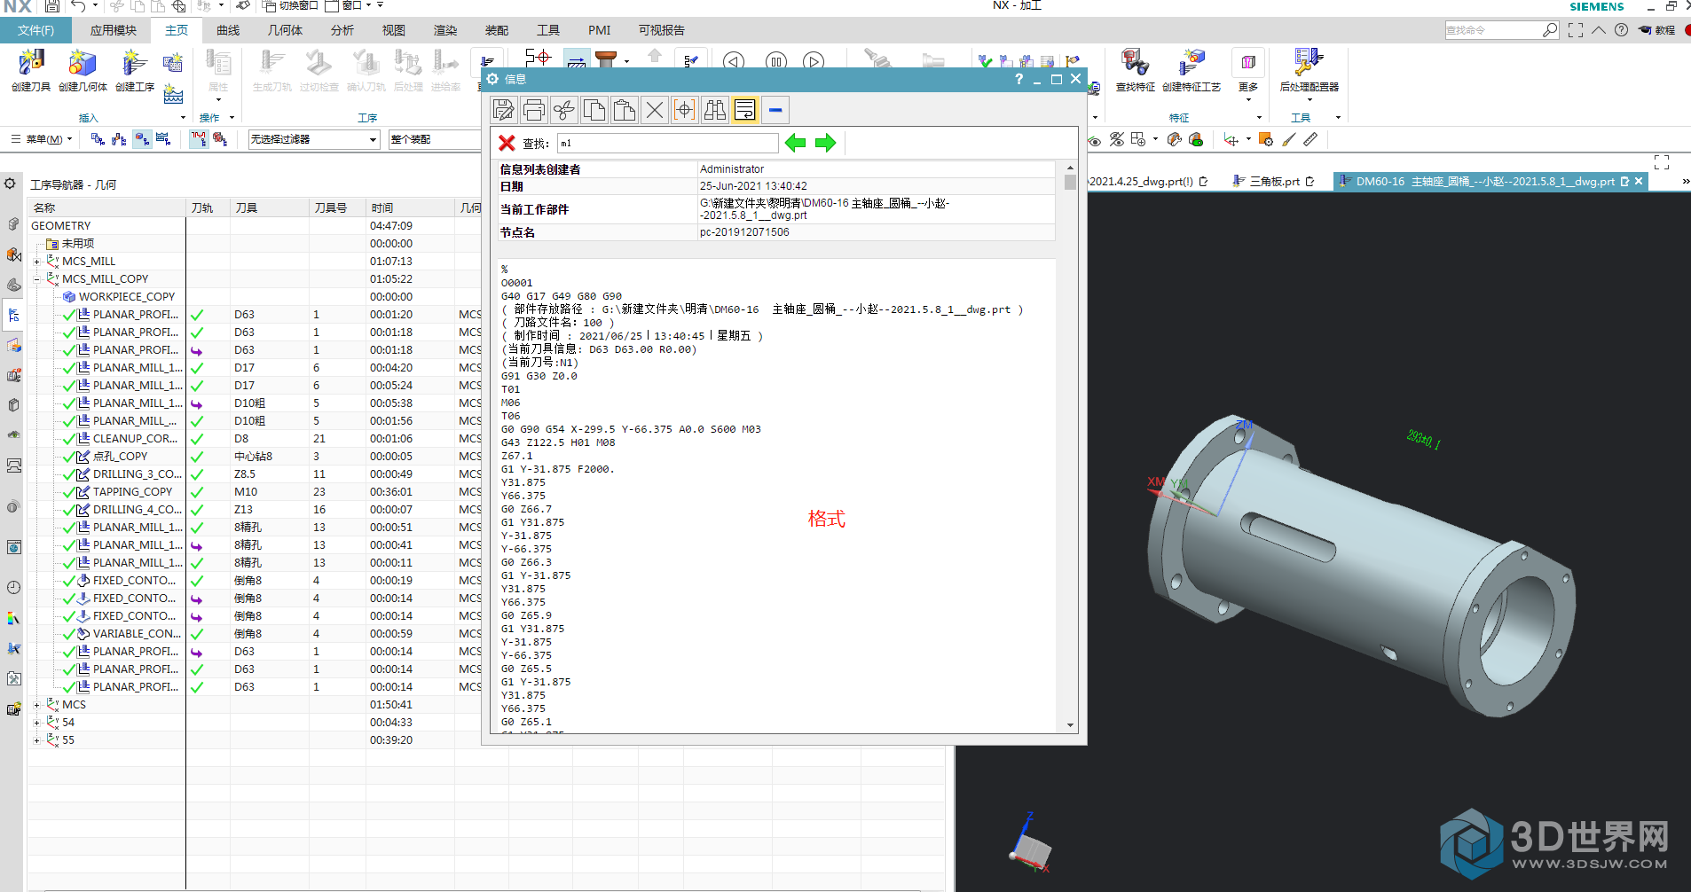1691x892 pixels.
Task: Click the blue minus icon in Info toolbar
Action: point(775,110)
